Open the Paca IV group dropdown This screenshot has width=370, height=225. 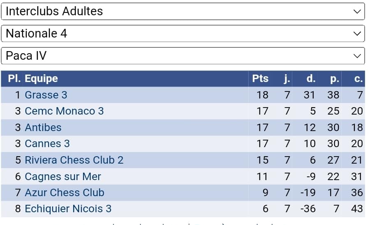pos(183,56)
